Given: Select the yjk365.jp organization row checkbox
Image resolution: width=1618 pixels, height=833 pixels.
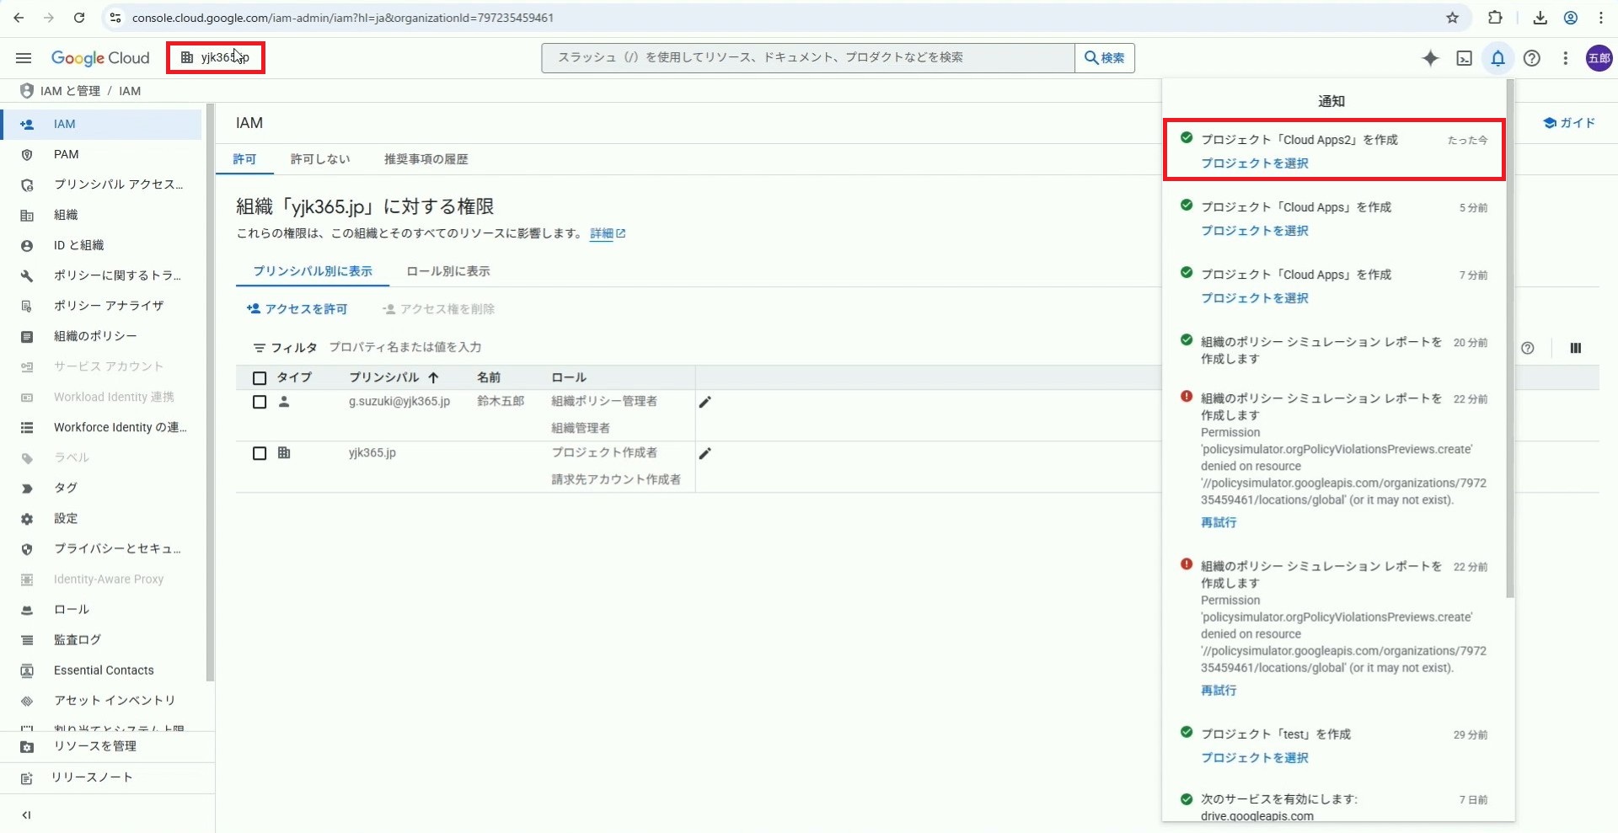Looking at the screenshot, I should pos(260,454).
